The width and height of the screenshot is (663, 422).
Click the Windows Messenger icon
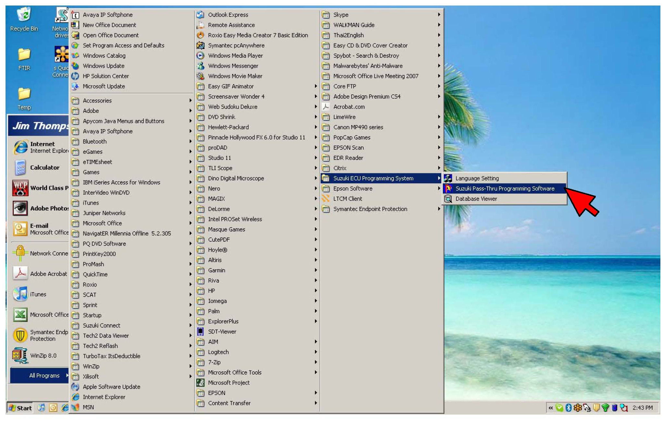[x=201, y=66]
